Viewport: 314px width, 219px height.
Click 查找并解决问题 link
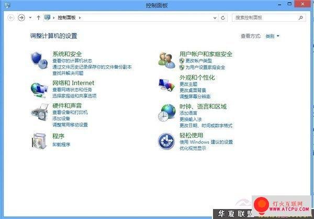(x=68, y=73)
